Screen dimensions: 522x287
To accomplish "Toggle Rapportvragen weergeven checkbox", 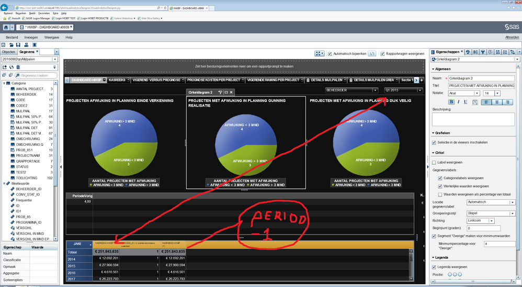I will tap(382, 54).
